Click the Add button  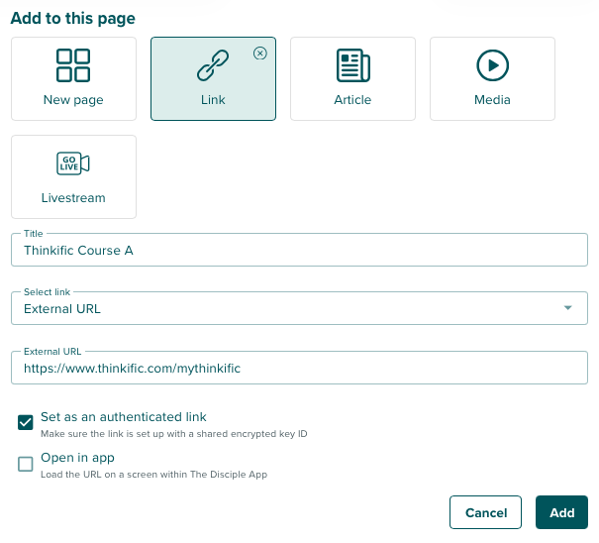coord(561,512)
